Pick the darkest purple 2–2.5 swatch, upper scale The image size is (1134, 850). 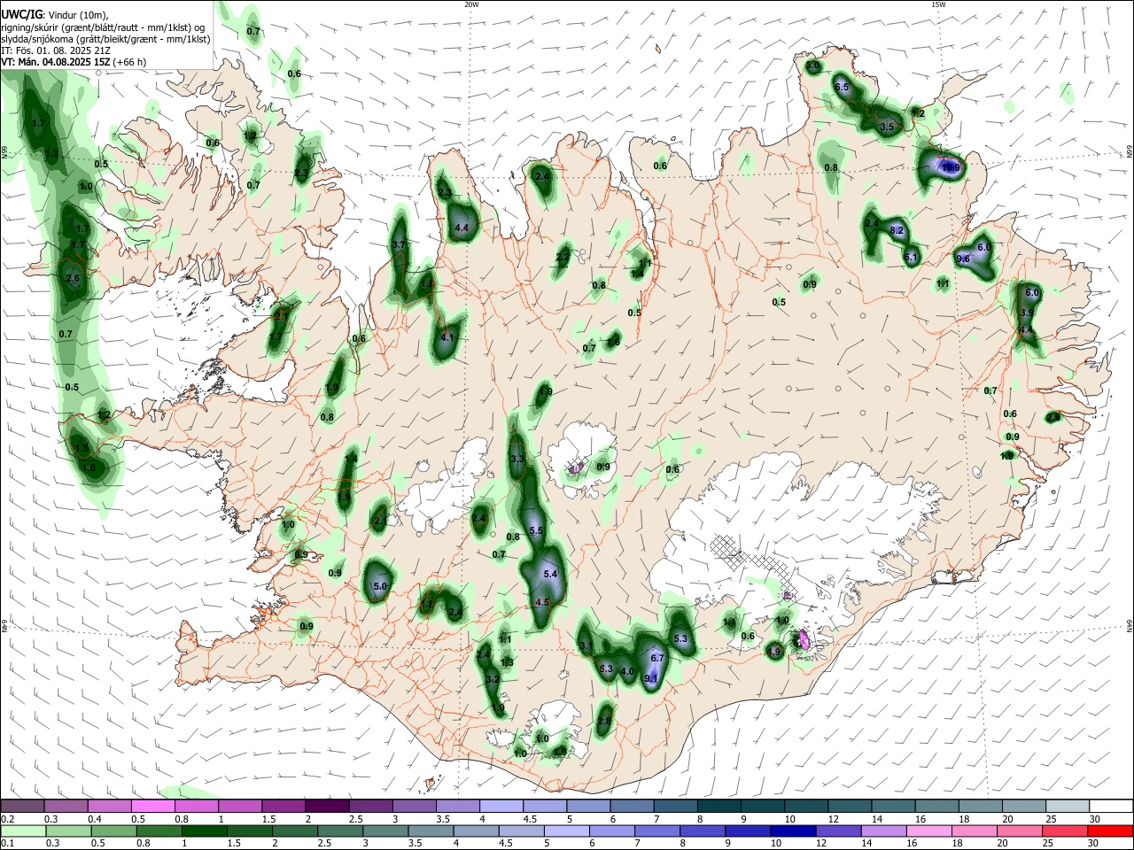point(327,807)
